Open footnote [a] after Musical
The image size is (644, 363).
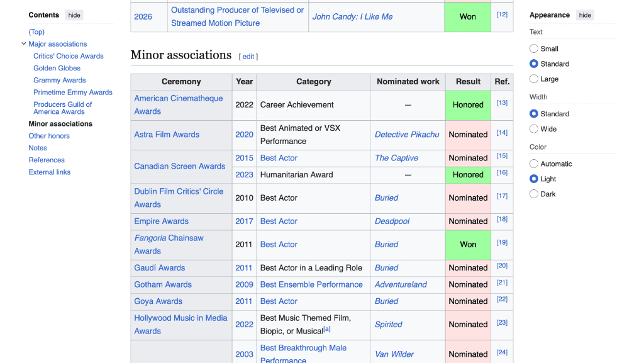(327, 329)
